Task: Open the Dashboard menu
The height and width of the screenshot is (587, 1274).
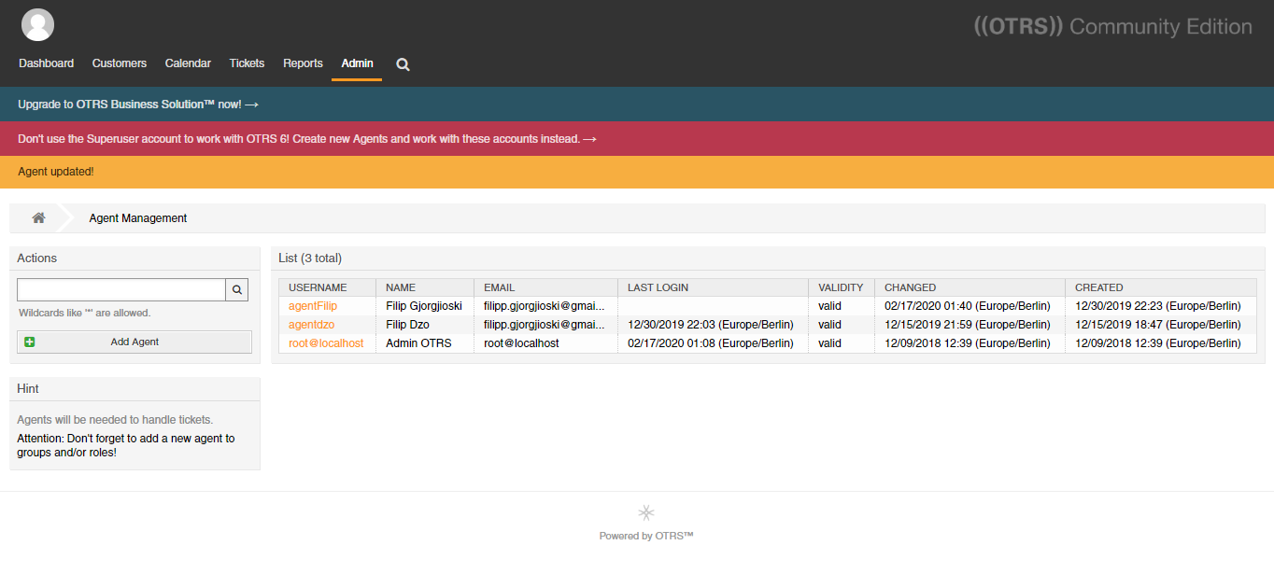Action: tap(46, 63)
